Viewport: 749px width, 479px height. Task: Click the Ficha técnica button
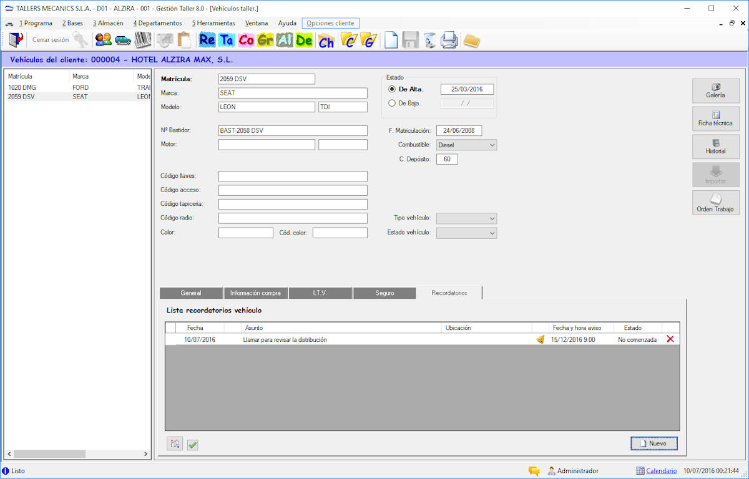pyautogui.click(x=716, y=119)
